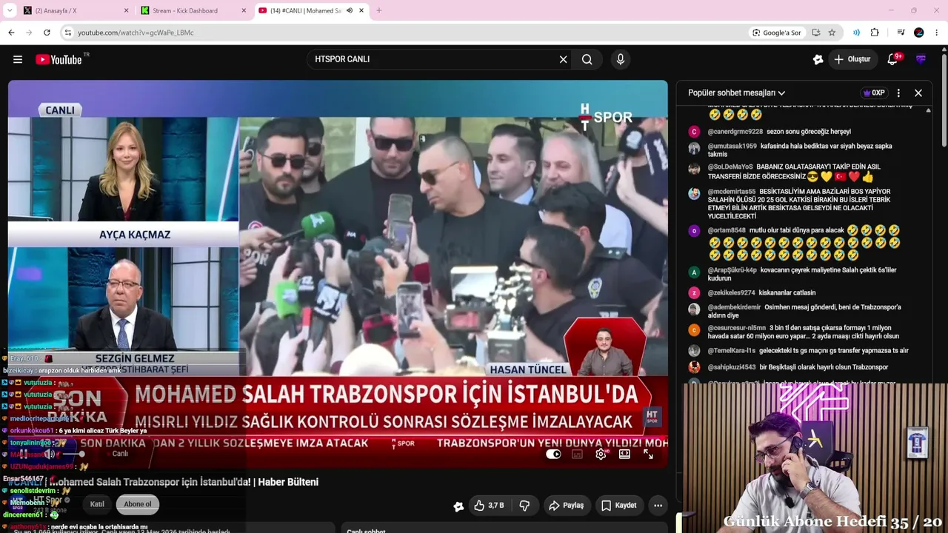Image resolution: width=948 pixels, height=533 pixels.
Task: Click @TemelKara-l1s chat author name
Action: (x=732, y=351)
